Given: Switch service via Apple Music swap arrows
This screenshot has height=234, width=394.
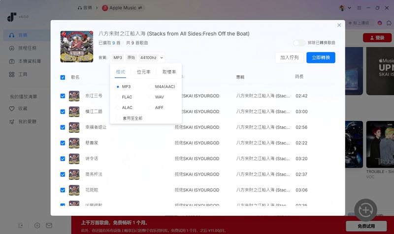Looking at the screenshot, I should click(140, 8).
